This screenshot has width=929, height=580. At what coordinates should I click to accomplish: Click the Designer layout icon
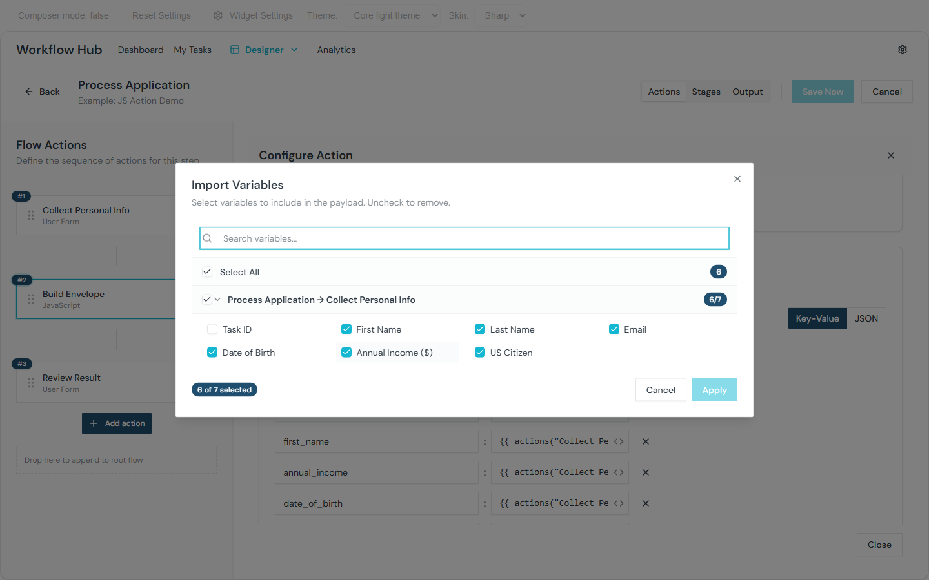pyautogui.click(x=235, y=50)
